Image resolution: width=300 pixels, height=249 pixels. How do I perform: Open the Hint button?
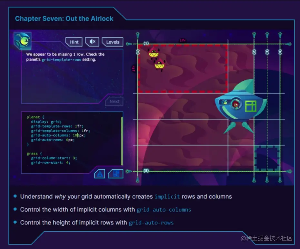click(x=74, y=42)
